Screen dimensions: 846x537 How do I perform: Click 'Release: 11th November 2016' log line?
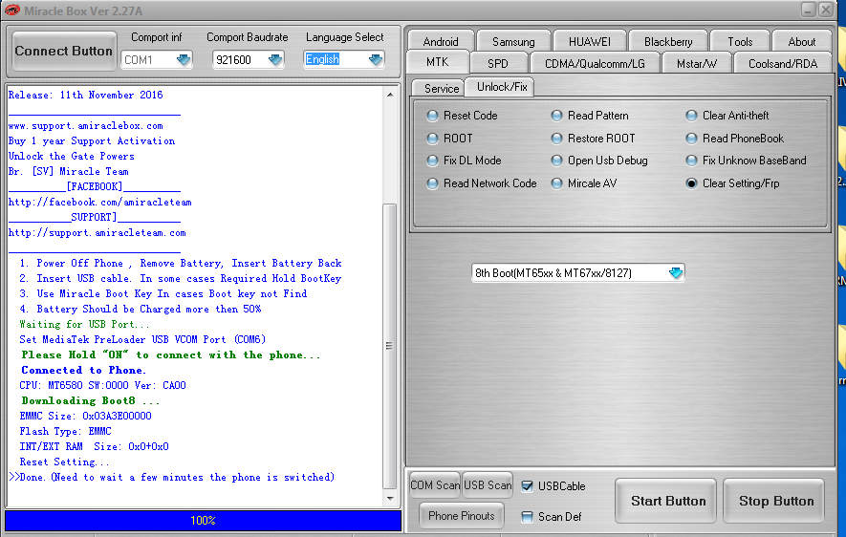click(x=85, y=95)
